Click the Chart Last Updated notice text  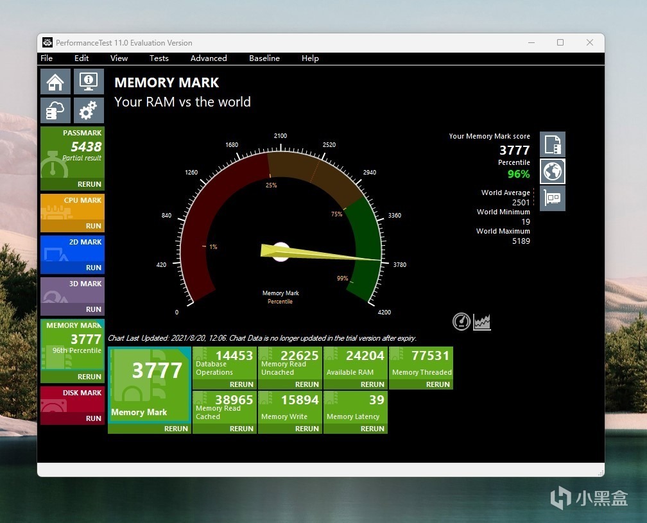[x=262, y=338]
